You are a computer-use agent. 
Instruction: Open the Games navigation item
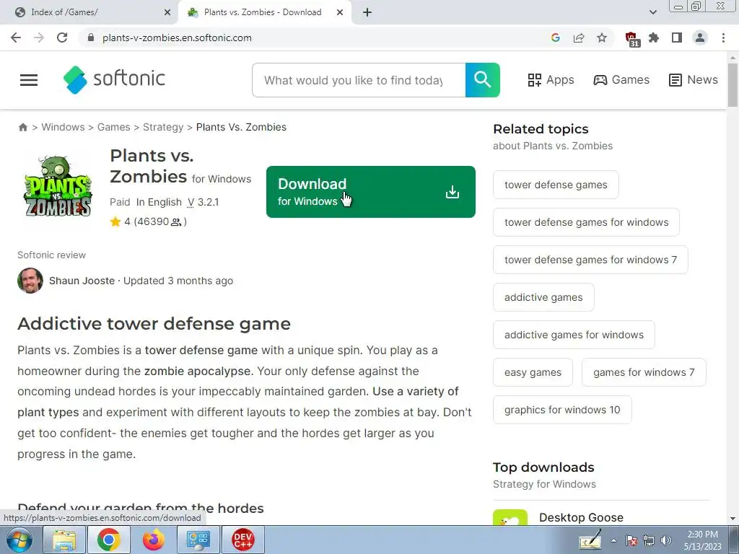click(621, 80)
